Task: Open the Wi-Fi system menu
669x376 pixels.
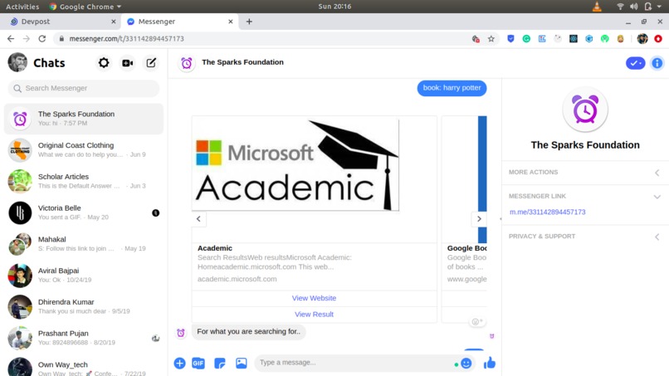Action: [620, 7]
